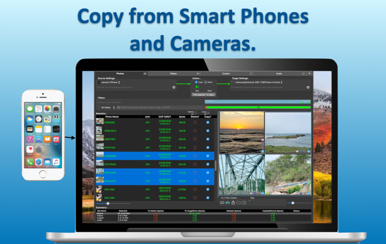The image size is (386, 244).
Task: Open the target volume path dropdown
Action: 258,83
